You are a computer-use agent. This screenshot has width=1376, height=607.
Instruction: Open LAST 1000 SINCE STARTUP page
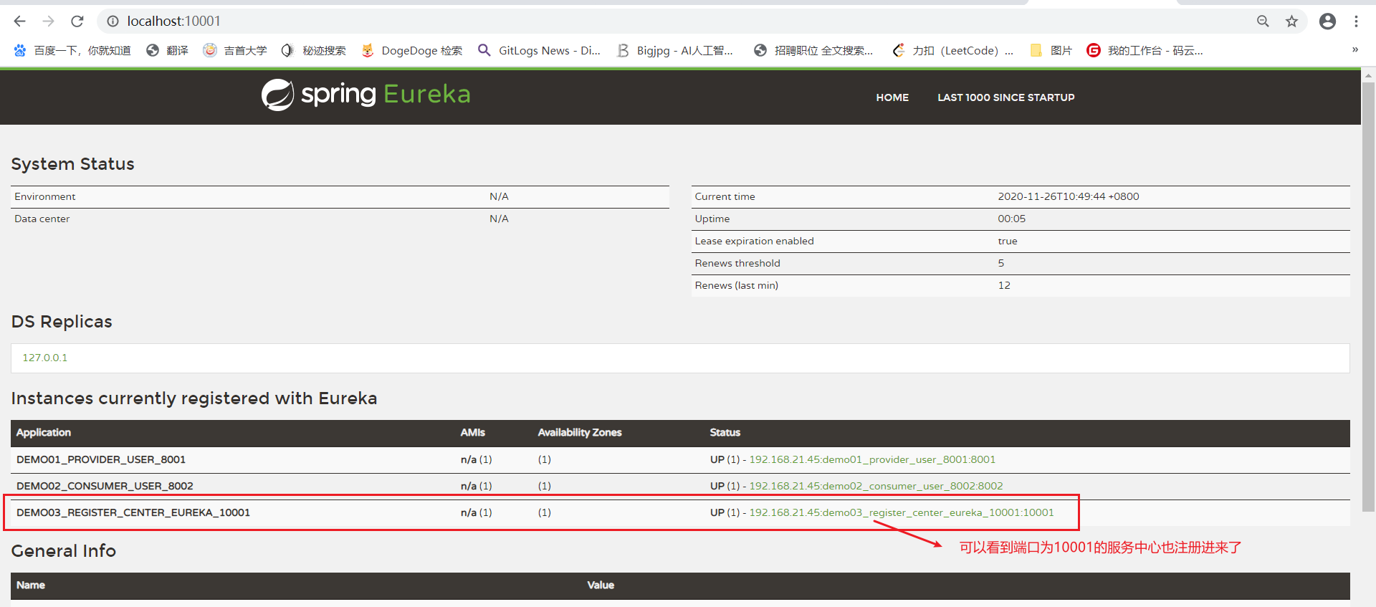[1006, 97]
